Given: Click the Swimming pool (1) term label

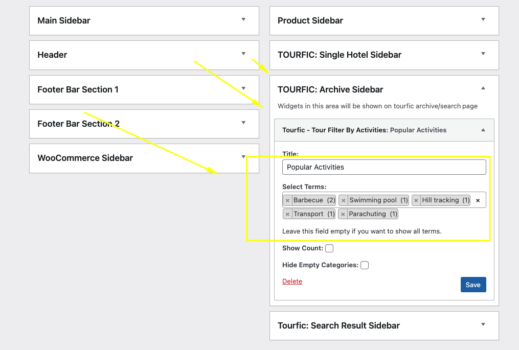Looking at the screenshot, I should point(379,200).
